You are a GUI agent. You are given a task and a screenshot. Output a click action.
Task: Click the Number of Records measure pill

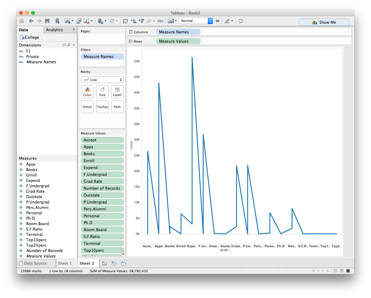point(102,188)
